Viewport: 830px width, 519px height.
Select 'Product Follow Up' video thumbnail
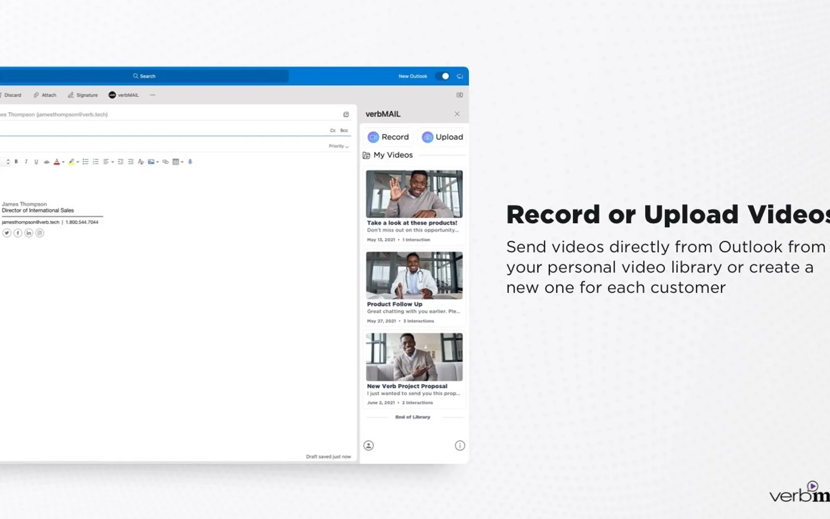pyautogui.click(x=414, y=276)
